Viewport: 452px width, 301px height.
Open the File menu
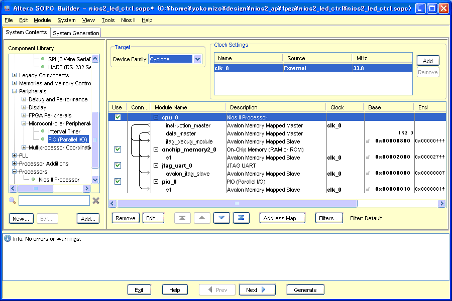coord(9,20)
